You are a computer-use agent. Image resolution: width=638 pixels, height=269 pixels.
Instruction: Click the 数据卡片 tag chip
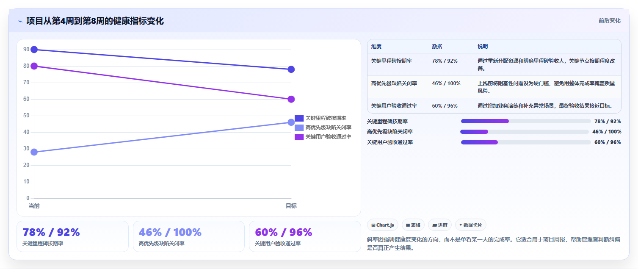click(471, 225)
